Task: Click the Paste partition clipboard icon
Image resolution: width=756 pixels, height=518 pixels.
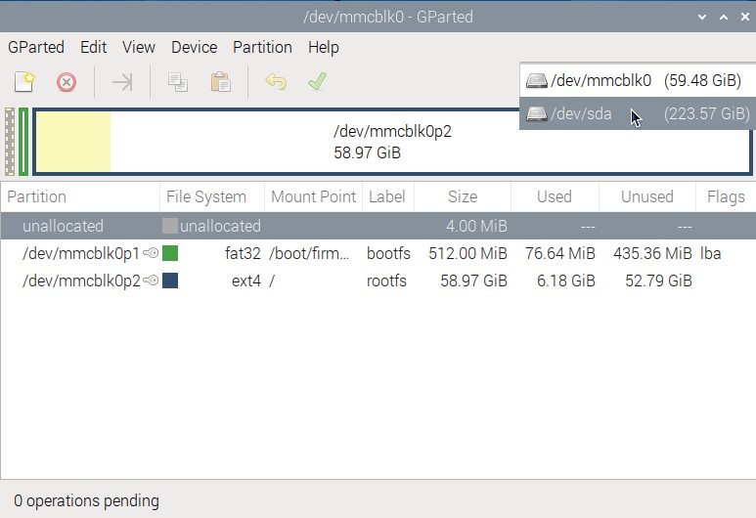Action: 221,82
